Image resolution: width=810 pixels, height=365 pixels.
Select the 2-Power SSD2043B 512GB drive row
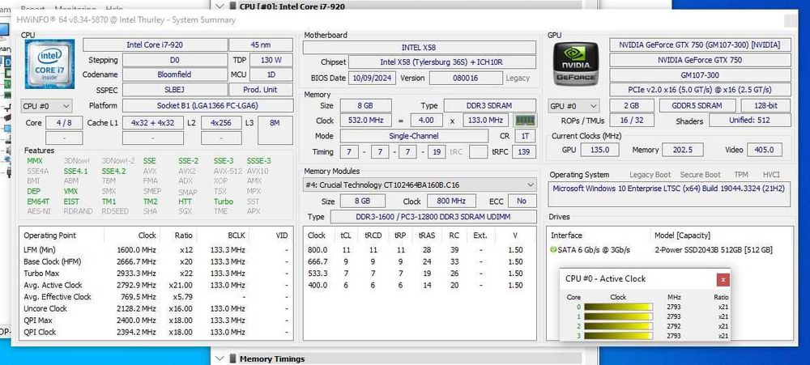(x=670, y=250)
